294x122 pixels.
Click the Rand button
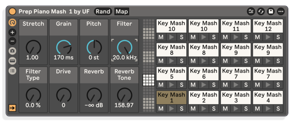(x=103, y=11)
